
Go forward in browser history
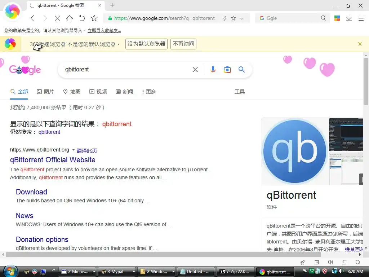(45, 18)
